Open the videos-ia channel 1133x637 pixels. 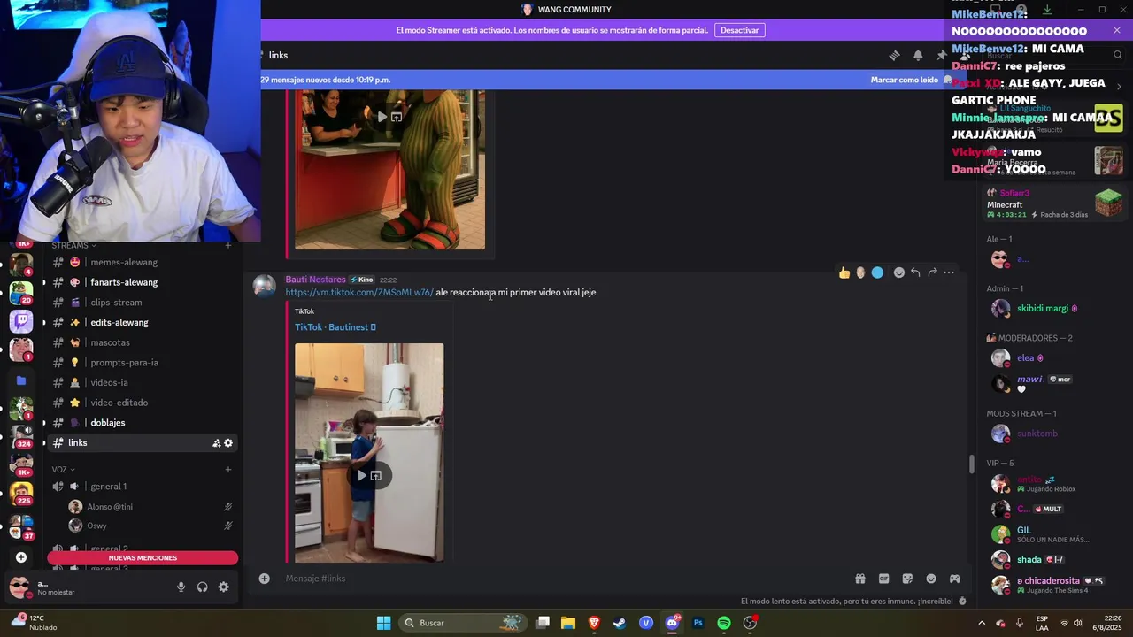tap(143, 383)
